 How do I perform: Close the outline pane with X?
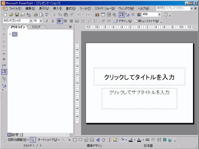71,27
